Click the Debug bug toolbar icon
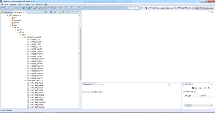The width and height of the screenshot is (215, 113). [x=24, y=8]
